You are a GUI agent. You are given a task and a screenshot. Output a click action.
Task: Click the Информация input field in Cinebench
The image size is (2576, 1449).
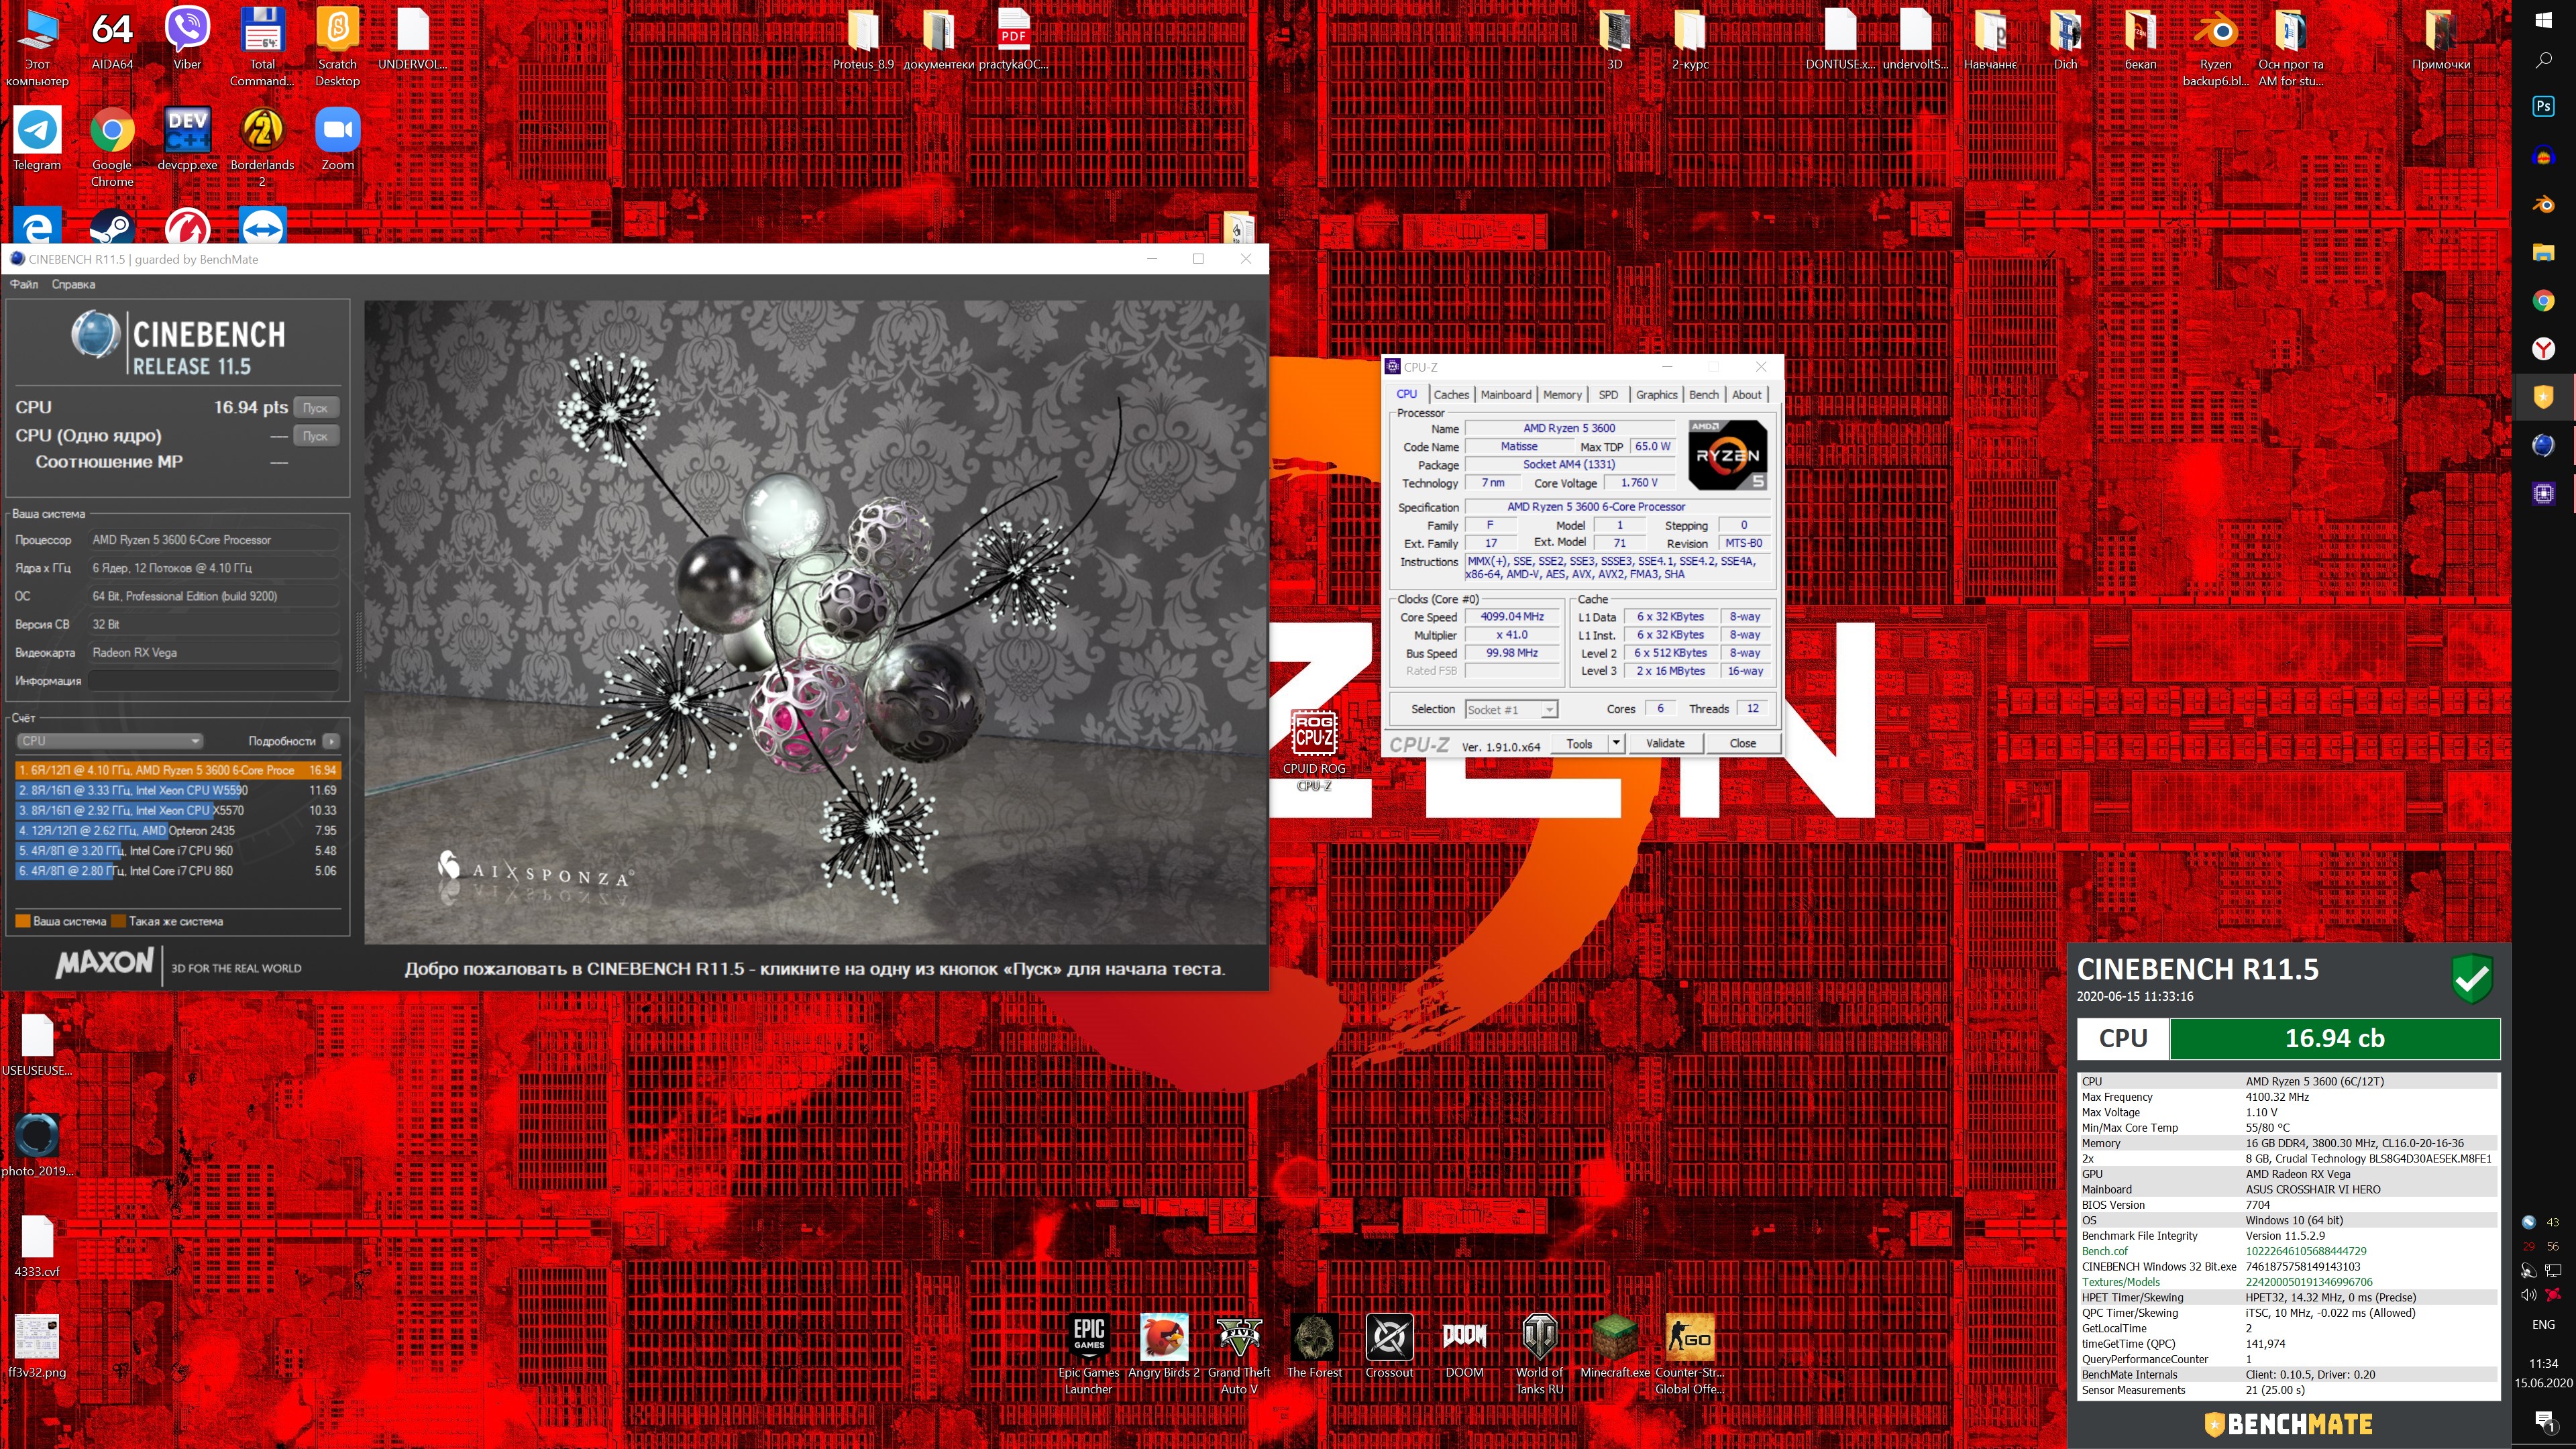[213, 680]
